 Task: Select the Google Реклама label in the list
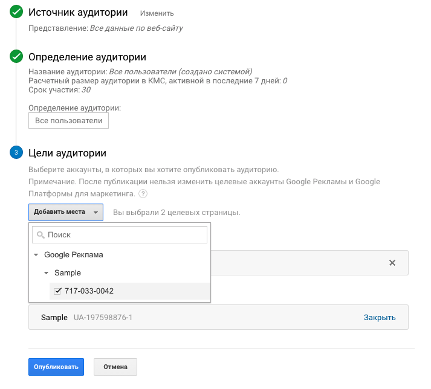73,255
